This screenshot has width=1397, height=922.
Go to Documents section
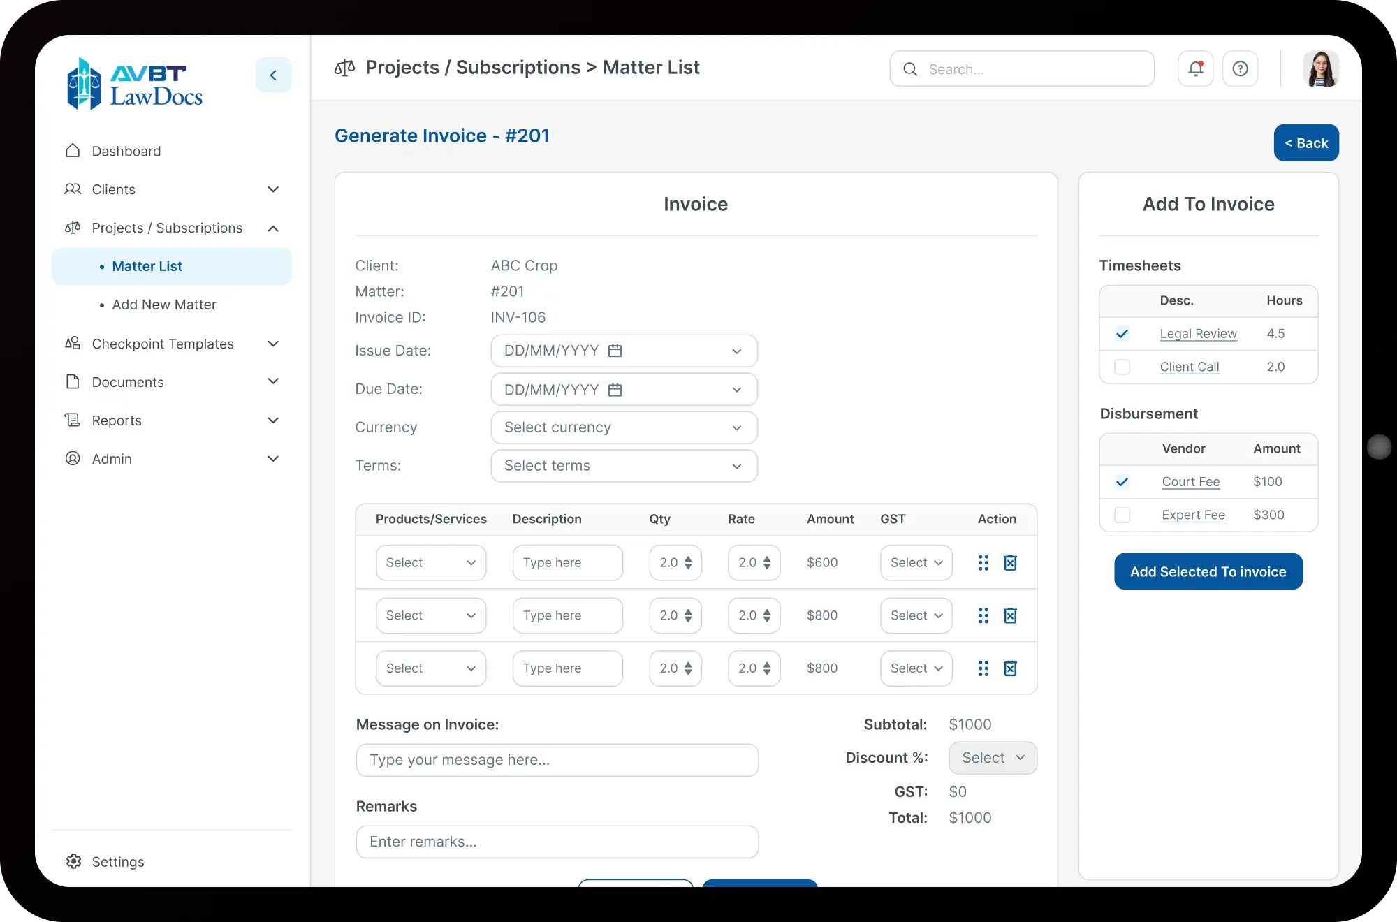coord(172,382)
